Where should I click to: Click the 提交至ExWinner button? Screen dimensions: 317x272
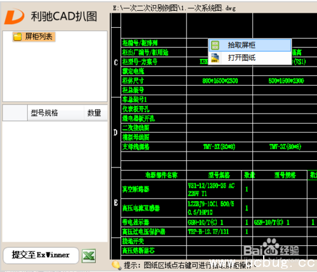coord(41,256)
